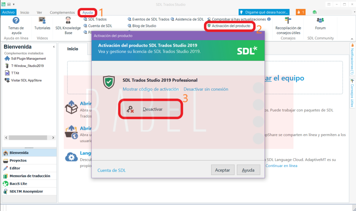Collapse the ribbon with the chevron
The image size is (356, 211).
(352, 39)
